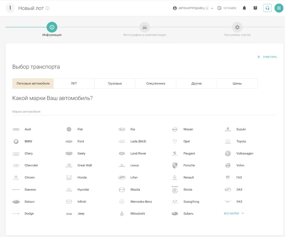The width and height of the screenshot is (285, 237).
Task: Select Volkswagen as the car brand
Action: point(245,153)
